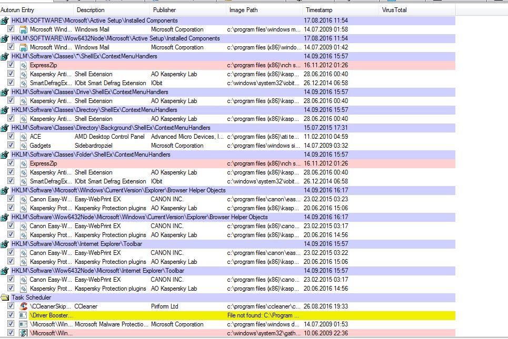Select the Task Scheduler section row

coord(228,297)
